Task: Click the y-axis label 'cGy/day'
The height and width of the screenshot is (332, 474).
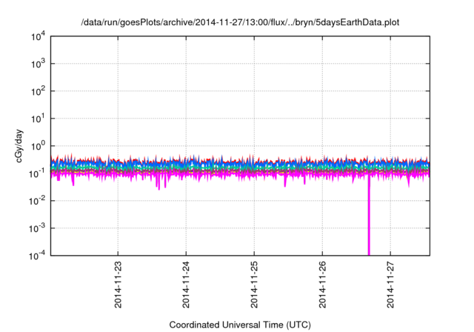Action: (x=19, y=146)
